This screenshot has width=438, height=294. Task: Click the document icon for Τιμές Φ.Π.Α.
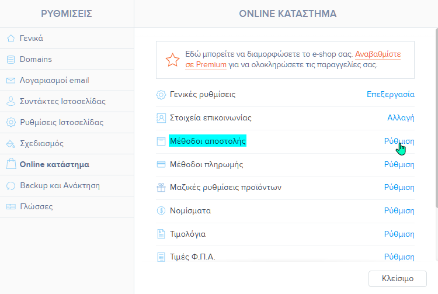click(x=161, y=257)
